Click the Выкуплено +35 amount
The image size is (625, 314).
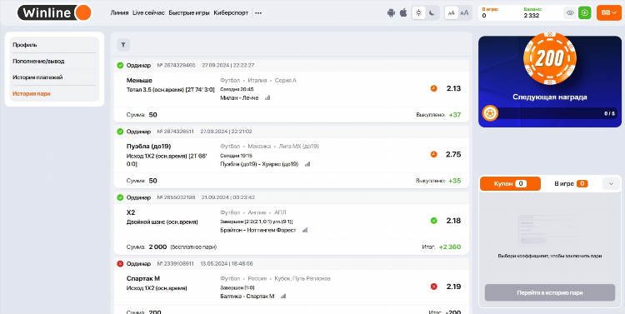(x=455, y=181)
